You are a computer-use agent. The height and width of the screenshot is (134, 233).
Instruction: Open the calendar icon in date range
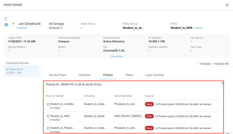[x=227, y=64]
